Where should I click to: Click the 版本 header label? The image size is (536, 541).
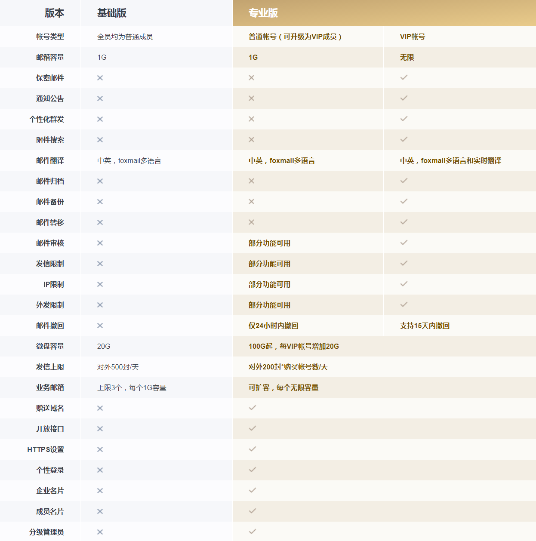(x=55, y=13)
